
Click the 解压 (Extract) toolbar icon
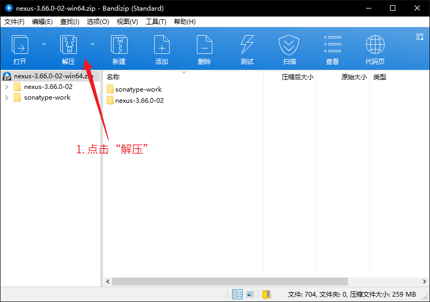pos(69,45)
